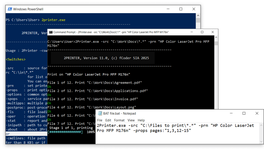Click the PowerShell scrollbar thumb
264x149 pixels.
point(198,21)
